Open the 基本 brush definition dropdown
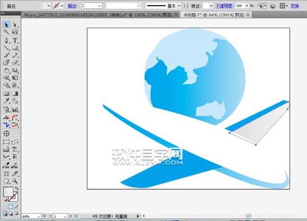Screen dimensions: 307x221 click(179, 6)
